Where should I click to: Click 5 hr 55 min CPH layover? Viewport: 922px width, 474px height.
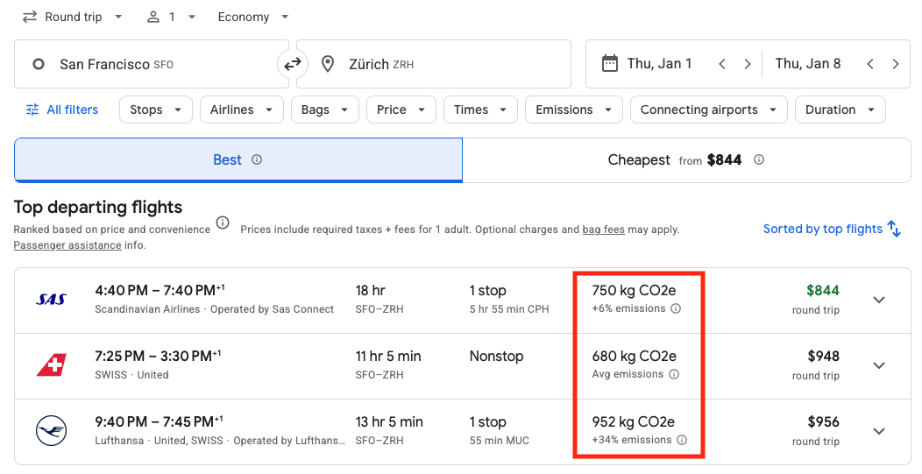[509, 309]
